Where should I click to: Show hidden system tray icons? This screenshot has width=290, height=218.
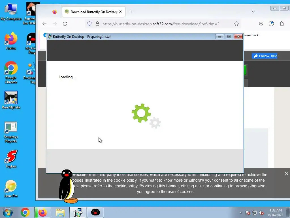(241, 213)
